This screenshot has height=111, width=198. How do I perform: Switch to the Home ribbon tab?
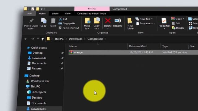click(42, 14)
